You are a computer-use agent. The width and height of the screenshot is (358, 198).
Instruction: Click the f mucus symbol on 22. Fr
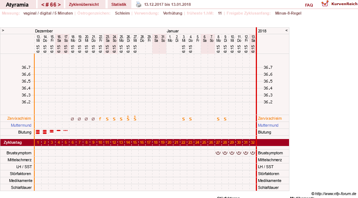pyautogui.click(x=100, y=119)
